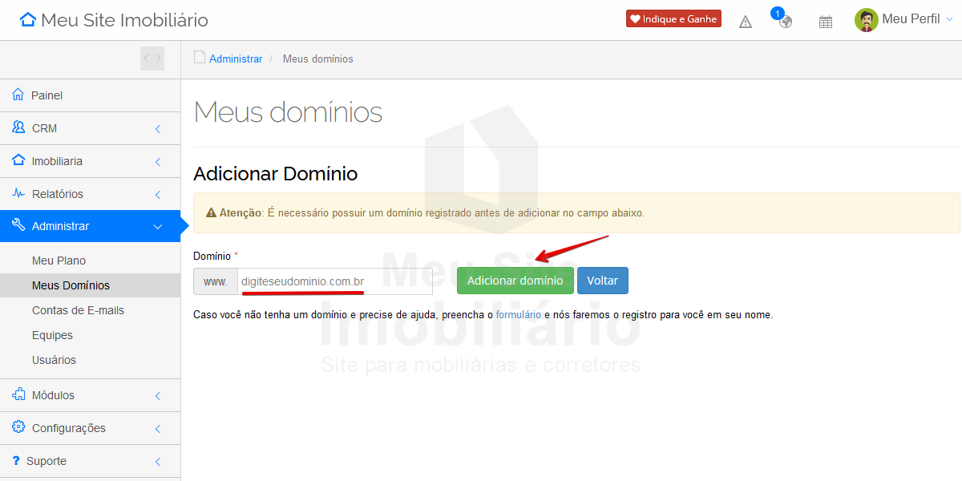Focus the Domínio text input field
The height and width of the screenshot is (481, 962).
coord(335,281)
